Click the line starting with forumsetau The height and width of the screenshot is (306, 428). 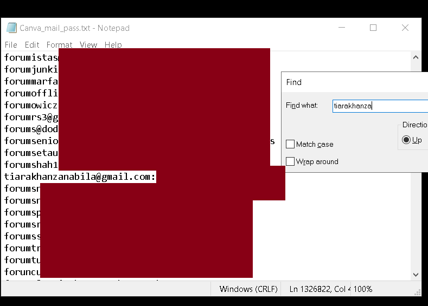31,153
